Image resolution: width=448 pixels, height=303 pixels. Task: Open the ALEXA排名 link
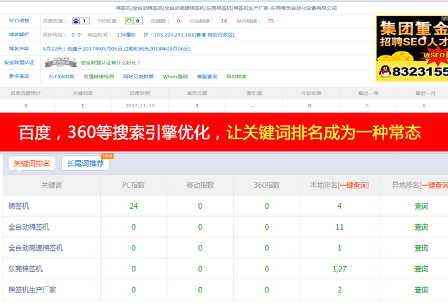61,76
